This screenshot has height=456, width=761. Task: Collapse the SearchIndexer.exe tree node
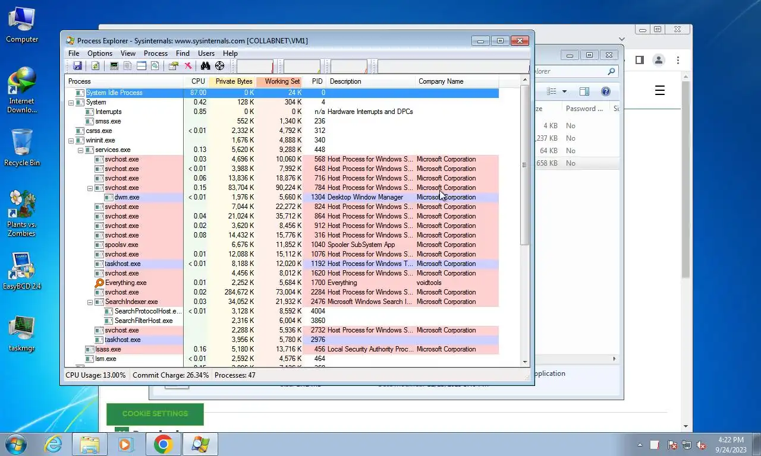point(90,302)
